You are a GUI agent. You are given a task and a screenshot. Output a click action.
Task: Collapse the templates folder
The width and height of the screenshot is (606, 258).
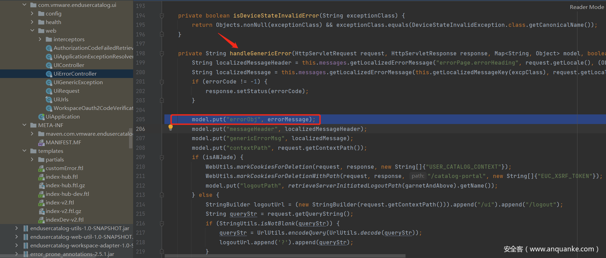pyautogui.click(x=25, y=151)
